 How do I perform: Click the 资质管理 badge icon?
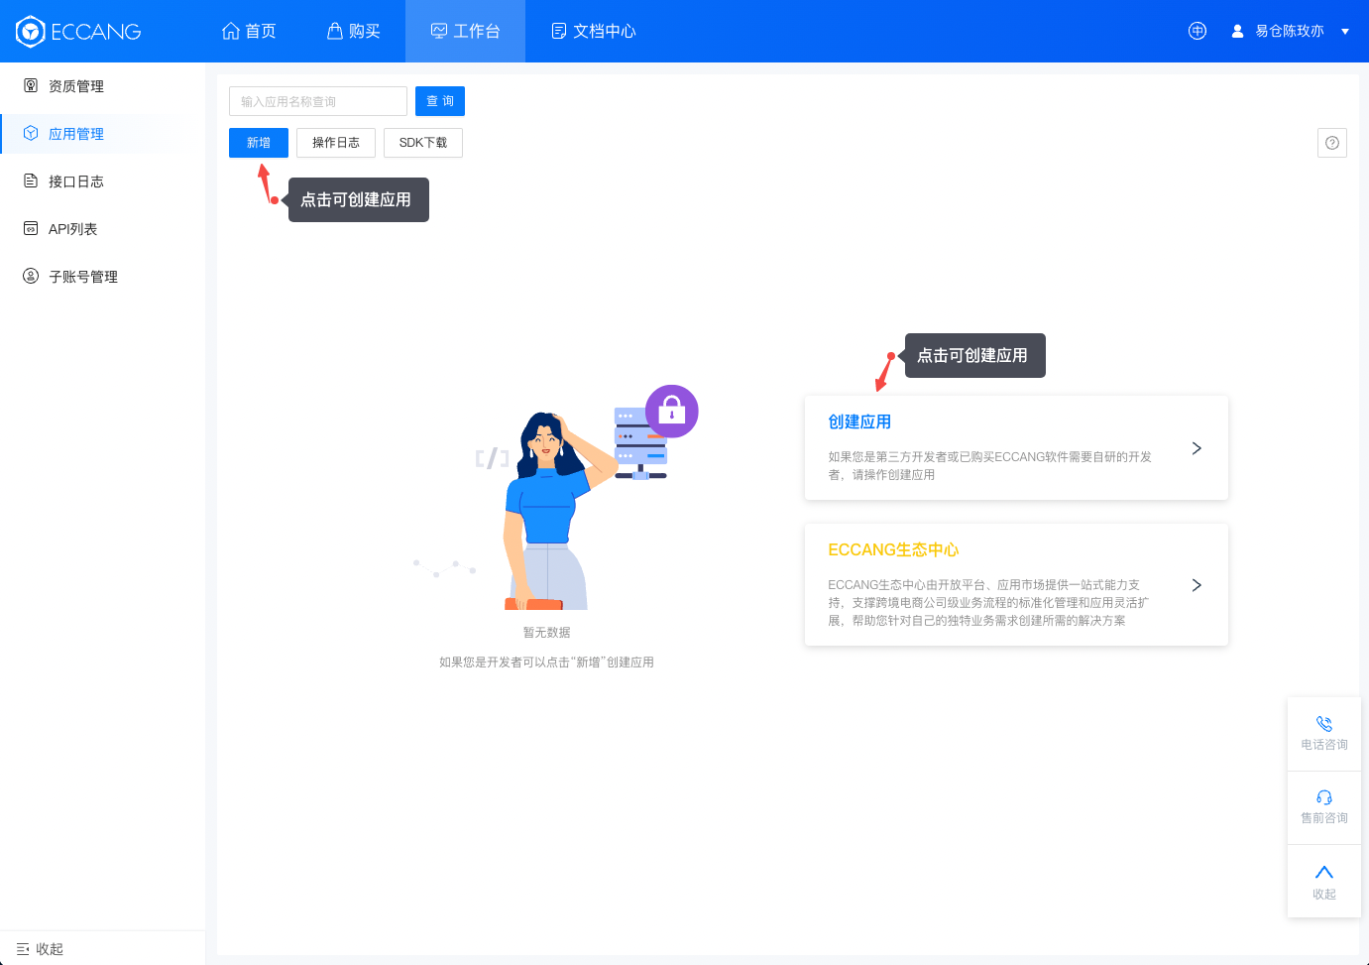[31, 85]
